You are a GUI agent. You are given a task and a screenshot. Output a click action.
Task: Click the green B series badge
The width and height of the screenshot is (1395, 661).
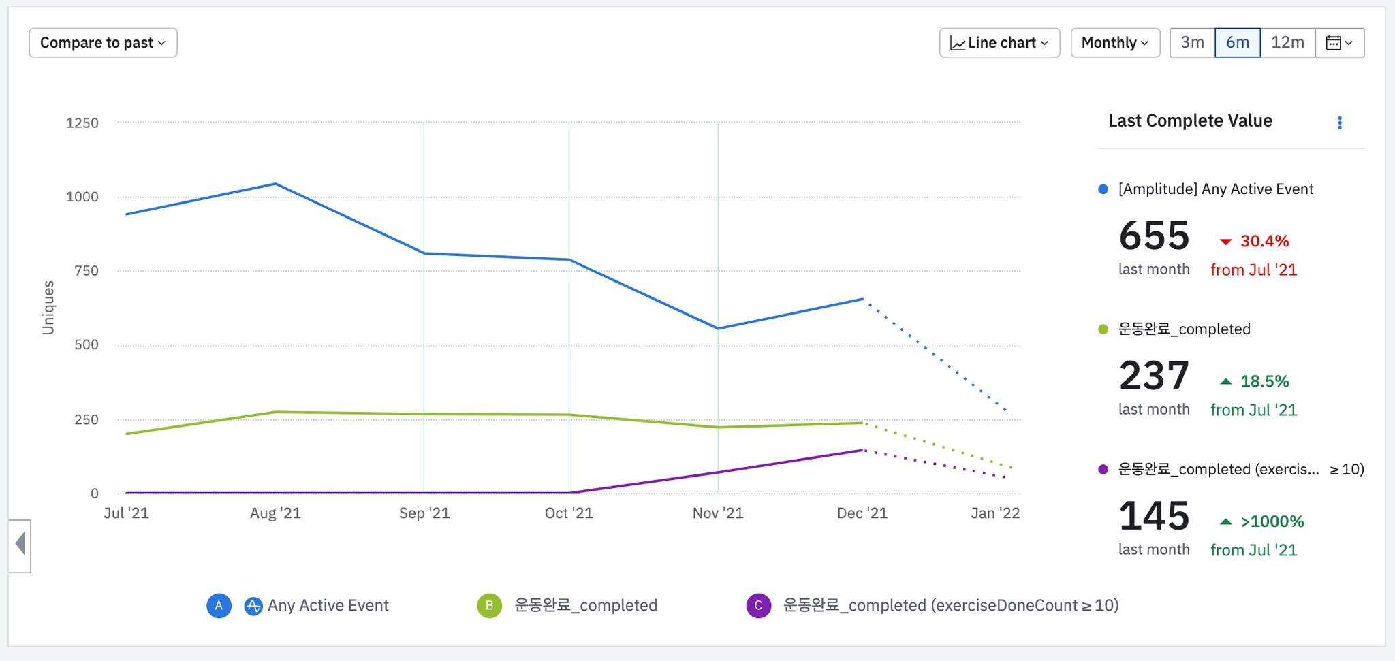489,605
